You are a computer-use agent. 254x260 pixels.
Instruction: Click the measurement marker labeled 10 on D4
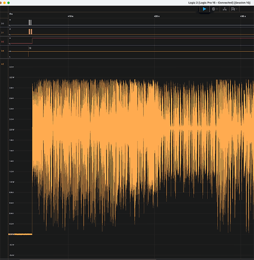tap(30, 48)
